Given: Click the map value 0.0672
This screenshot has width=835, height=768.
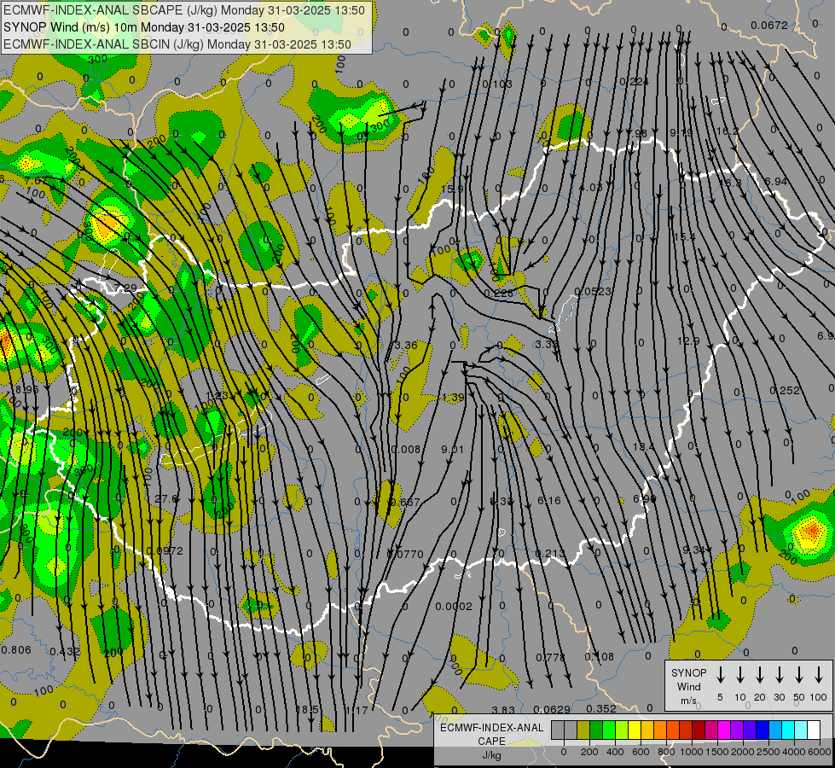Looking at the screenshot, I should pos(769,25).
